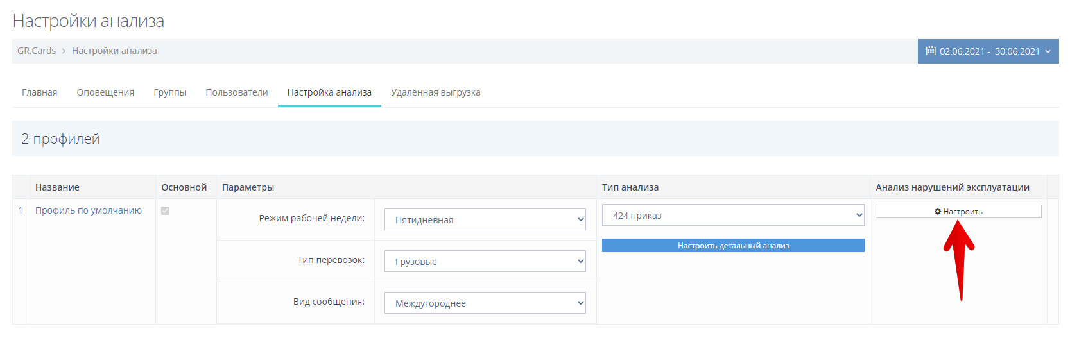1070x340 pixels.
Task: Expand the Тип перевозок dropdown
Action: [485, 261]
